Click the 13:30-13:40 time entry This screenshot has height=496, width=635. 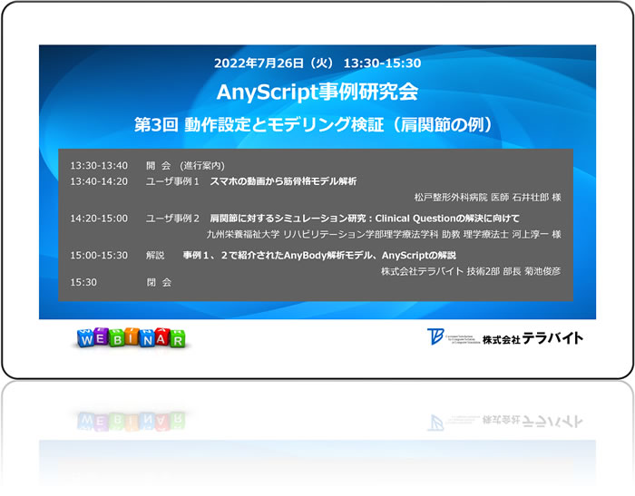[99, 165]
